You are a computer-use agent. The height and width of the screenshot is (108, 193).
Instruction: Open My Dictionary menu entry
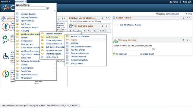click(26, 78)
